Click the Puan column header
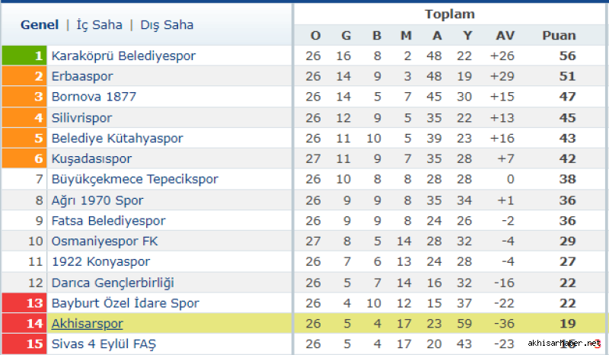The width and height of the screenshot is (609, 355). (x=559, y=35)
